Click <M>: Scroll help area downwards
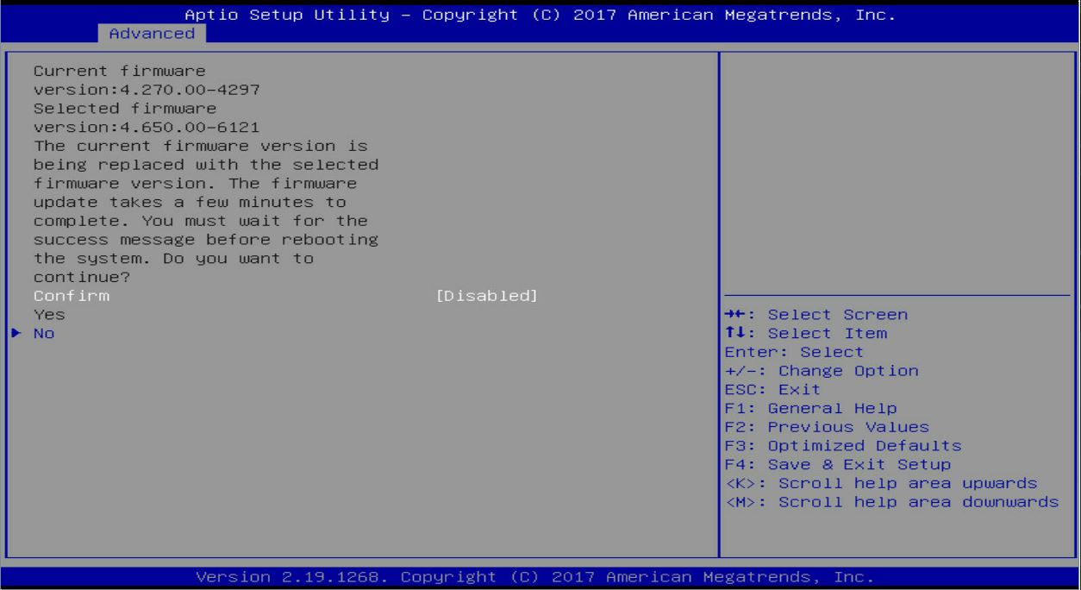Viewport: 1081px width, 590px height. [891, 502]
